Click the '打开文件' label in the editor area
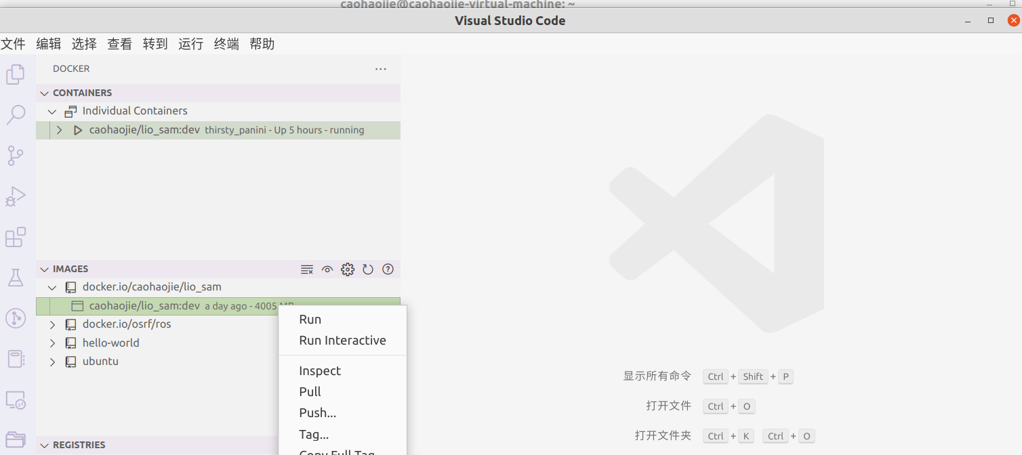Screen dimensions: 1022x455 click(669, 406)
